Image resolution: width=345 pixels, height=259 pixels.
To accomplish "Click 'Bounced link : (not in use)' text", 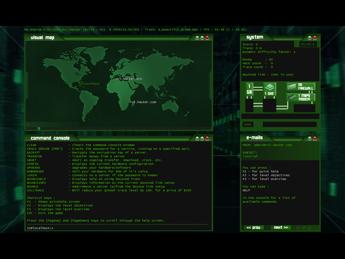I will (268, 74).
